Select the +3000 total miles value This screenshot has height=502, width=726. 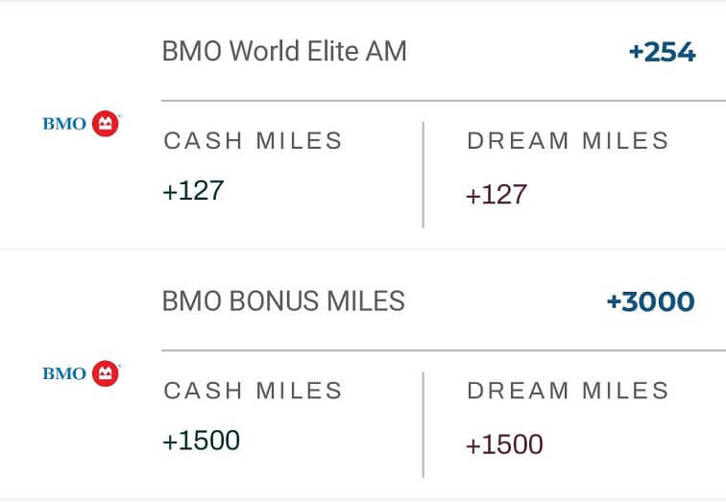coord(650,301)
